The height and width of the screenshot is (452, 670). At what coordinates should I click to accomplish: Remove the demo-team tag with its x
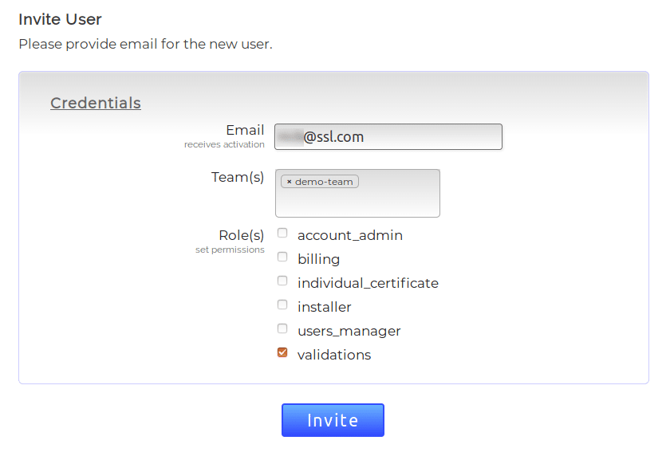tap(289, 182)
